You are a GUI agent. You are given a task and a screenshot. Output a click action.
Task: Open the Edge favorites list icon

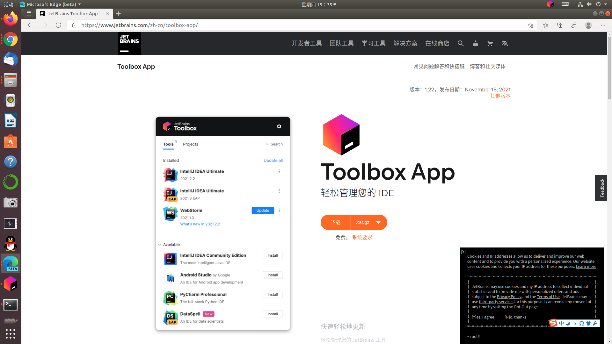[x=546, y=25]
